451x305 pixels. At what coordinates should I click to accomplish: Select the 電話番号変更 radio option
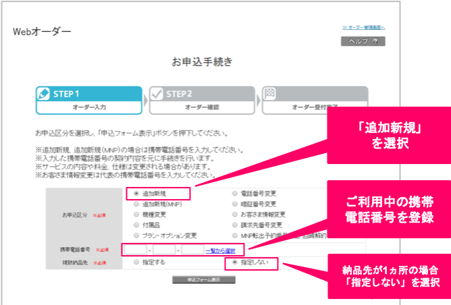[235, 194]
